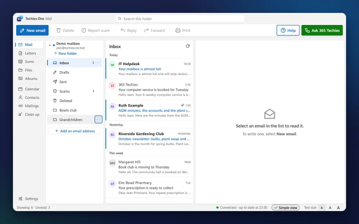Choose the largest text size A
This screenshot has height=224, width=359.
point(338,208)
